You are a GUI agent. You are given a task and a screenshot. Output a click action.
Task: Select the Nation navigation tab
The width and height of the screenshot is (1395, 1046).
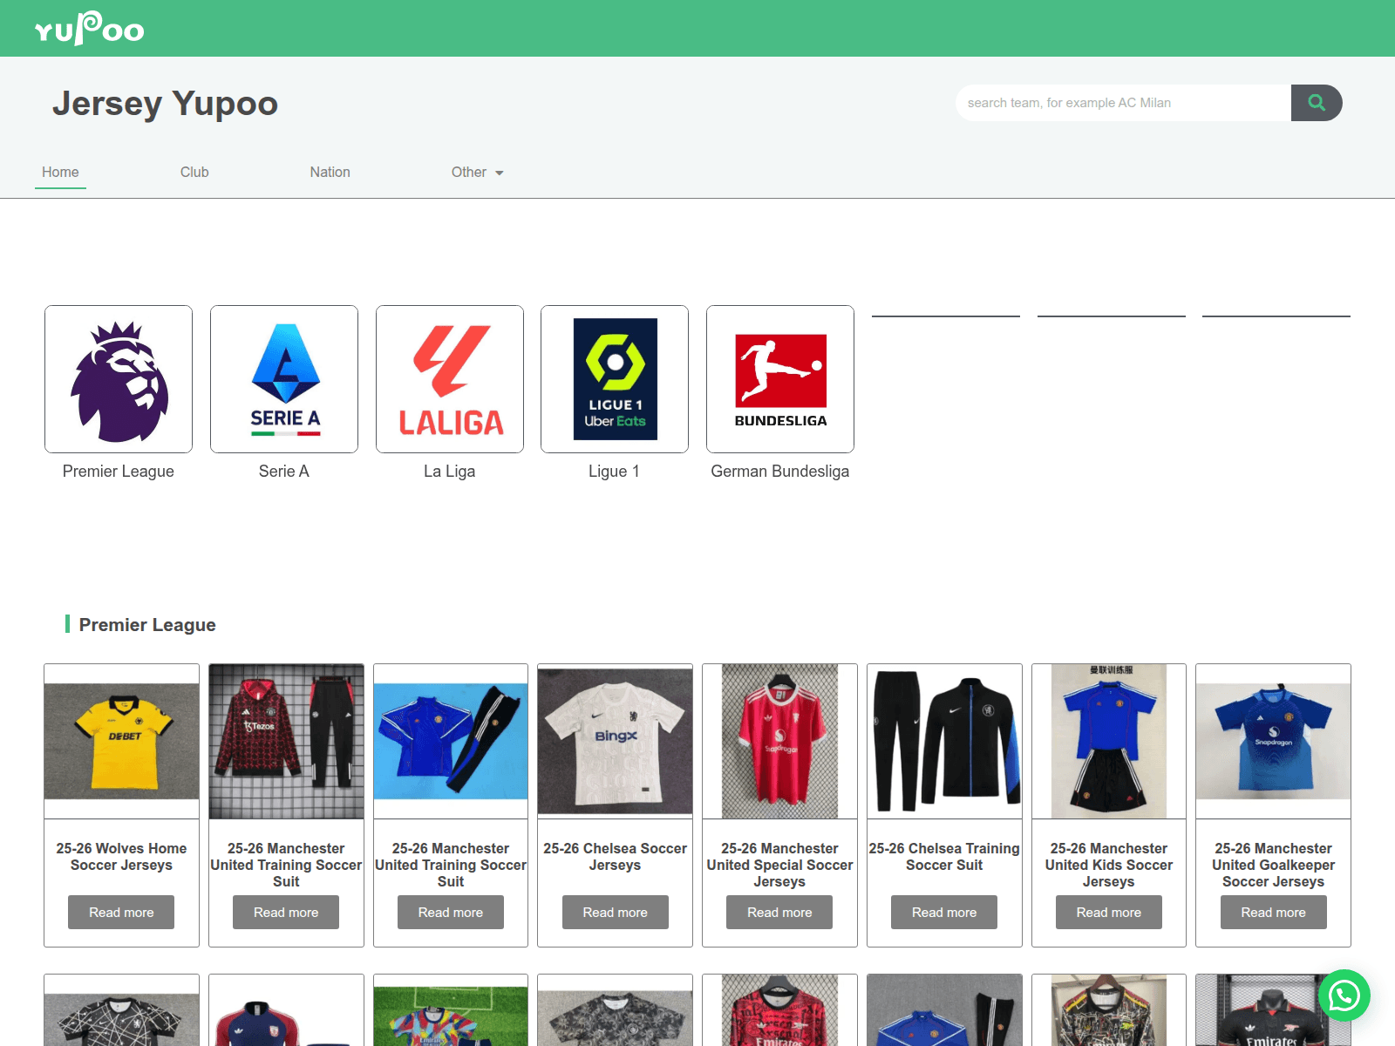(x=330, y=173)
